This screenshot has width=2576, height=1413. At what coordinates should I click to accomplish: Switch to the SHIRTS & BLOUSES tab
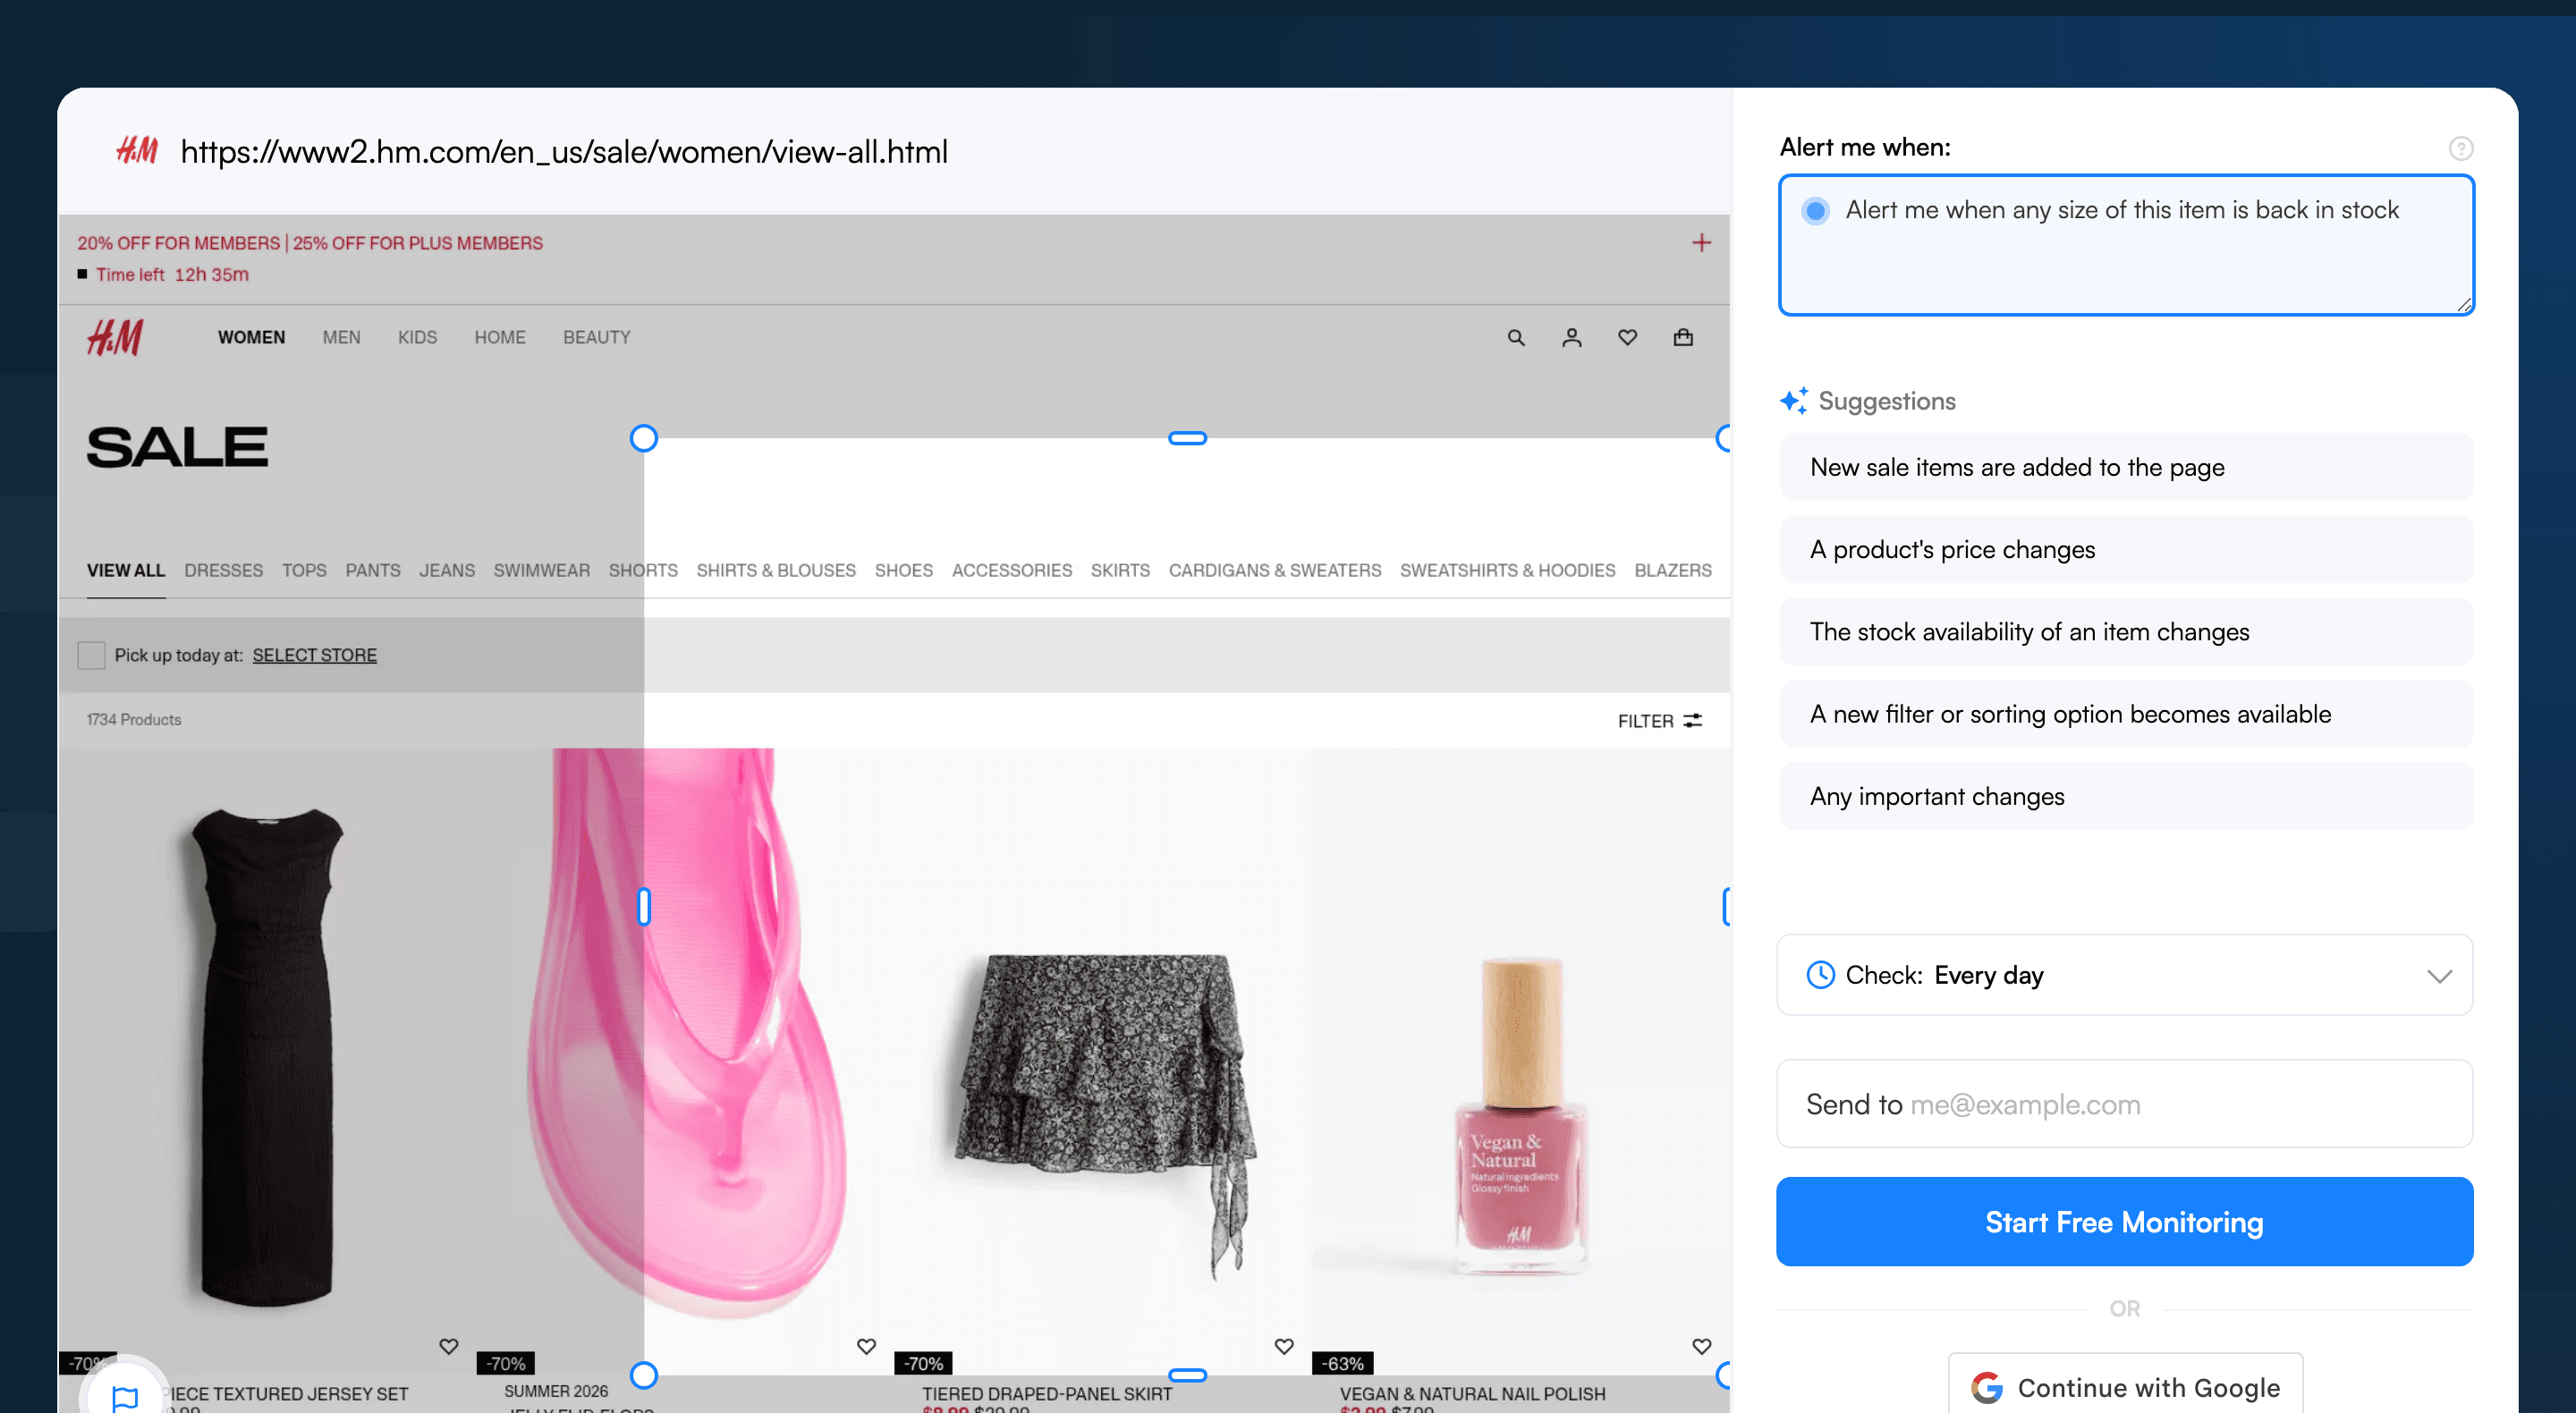pyautogui.click(x=776, y=571)
